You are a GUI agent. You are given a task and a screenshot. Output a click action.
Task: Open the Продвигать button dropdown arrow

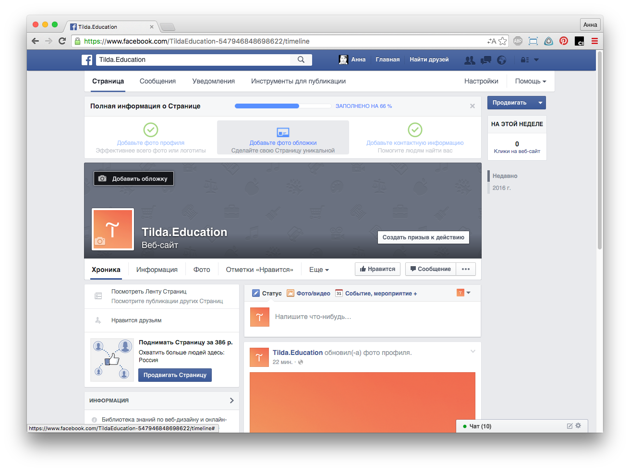click(540, 103)
